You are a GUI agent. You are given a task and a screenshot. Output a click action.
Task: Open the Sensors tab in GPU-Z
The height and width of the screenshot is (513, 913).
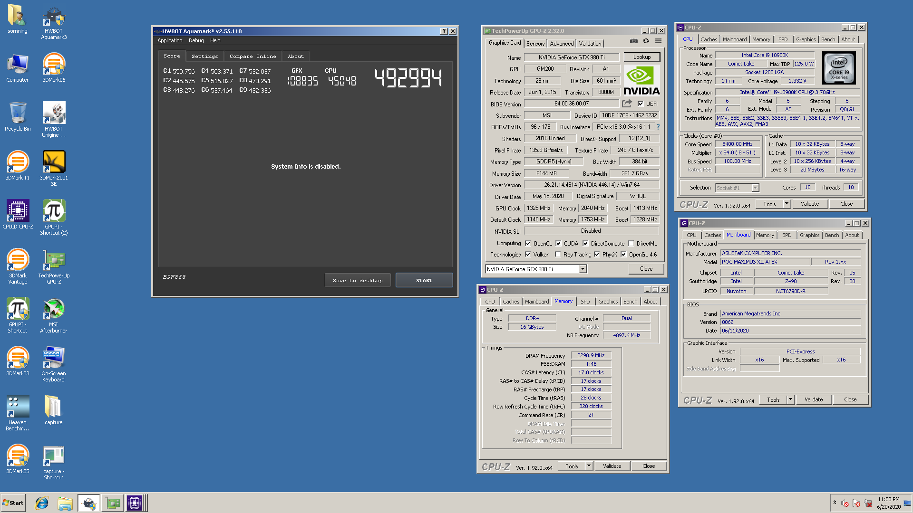pyautogui.click(x=535, y=43)
